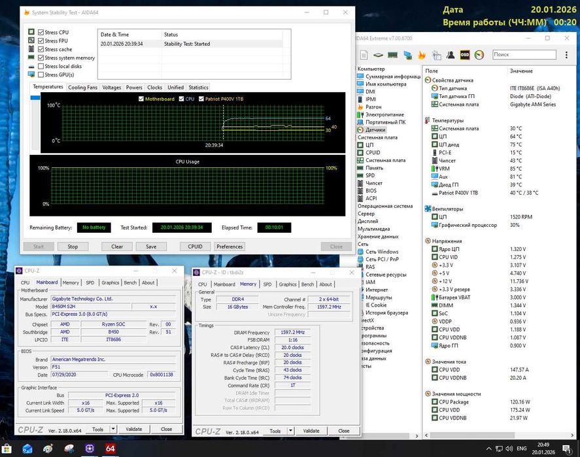This screenshot has width=580, height=457.
Task: Open CPUID from the stability test window
Action: pos(195,246)
